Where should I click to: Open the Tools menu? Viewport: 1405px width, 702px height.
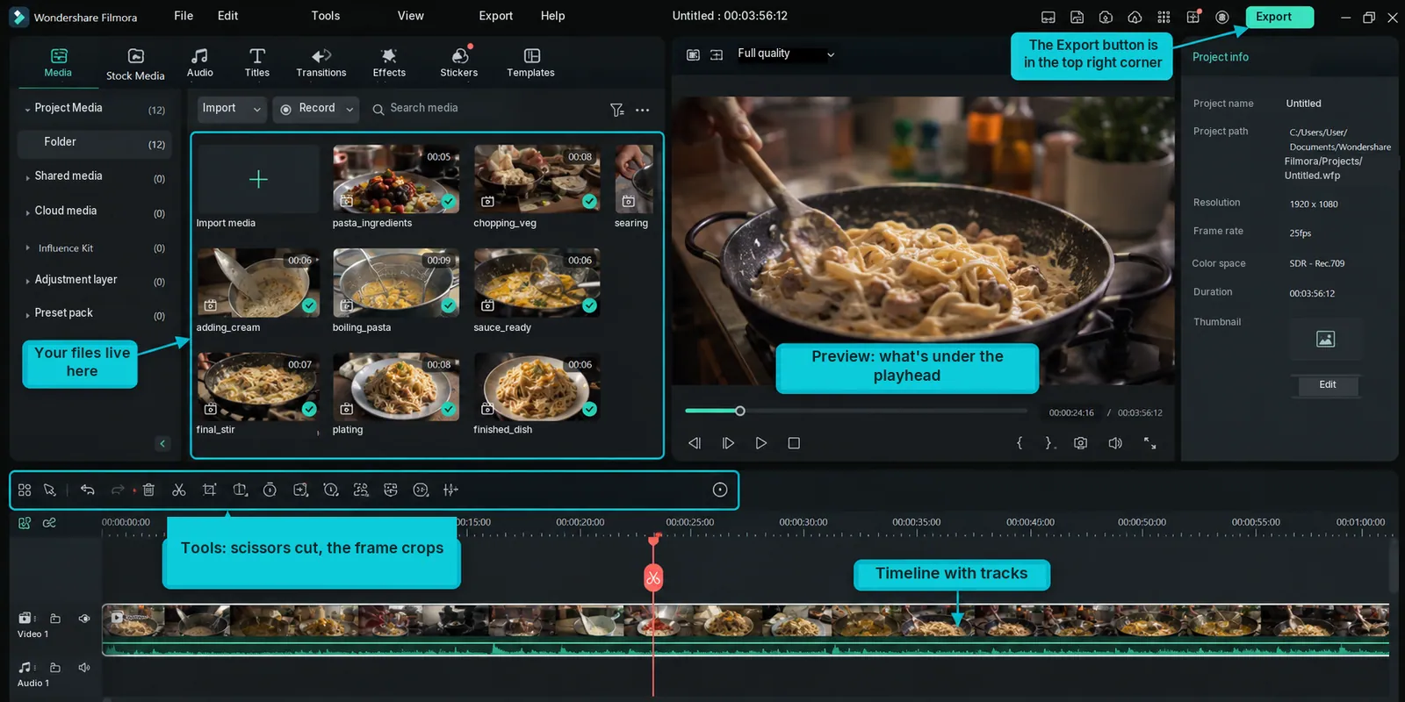(326, 16)
